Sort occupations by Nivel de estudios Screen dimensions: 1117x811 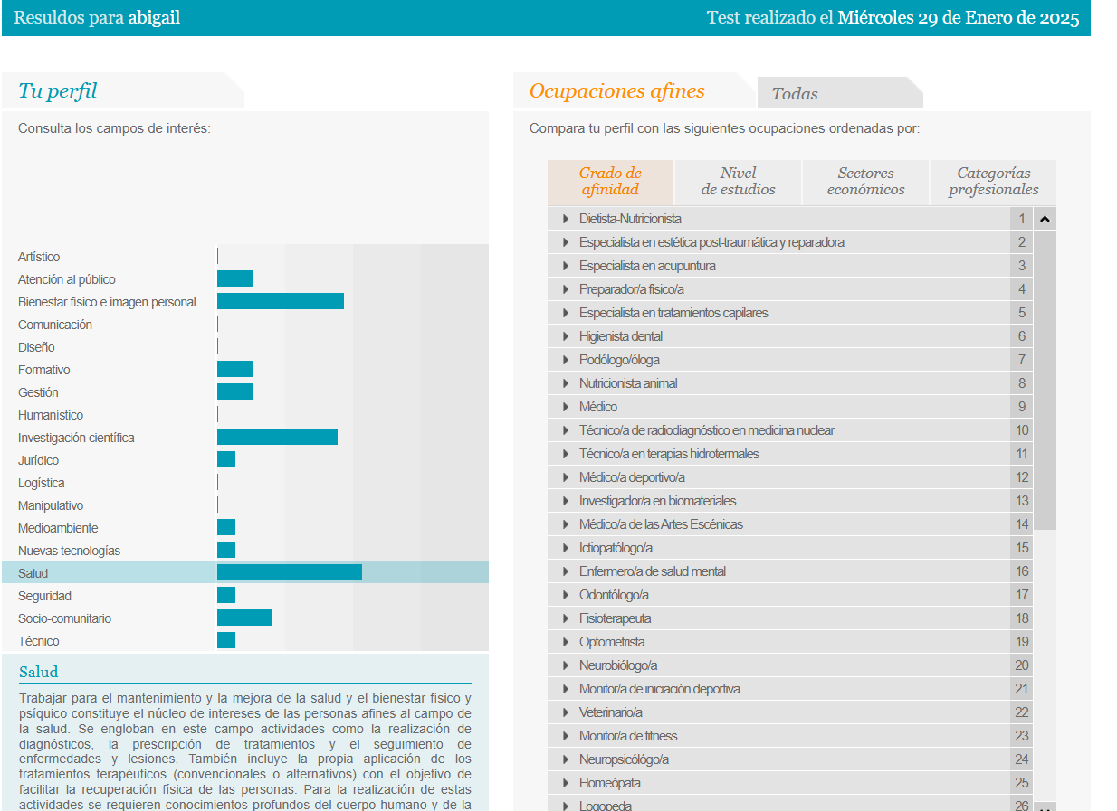pos(738,182)
